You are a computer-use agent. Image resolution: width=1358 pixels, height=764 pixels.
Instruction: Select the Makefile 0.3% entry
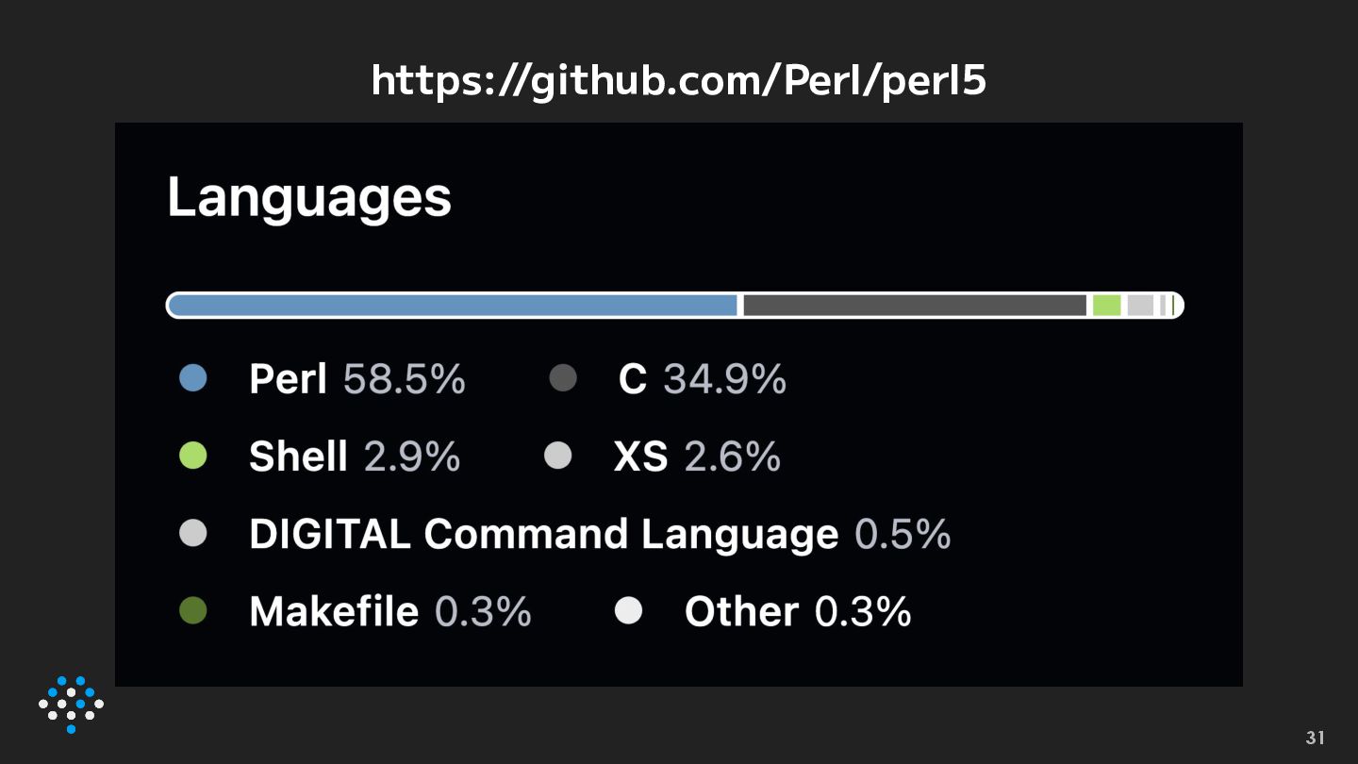tap(390, 612)
